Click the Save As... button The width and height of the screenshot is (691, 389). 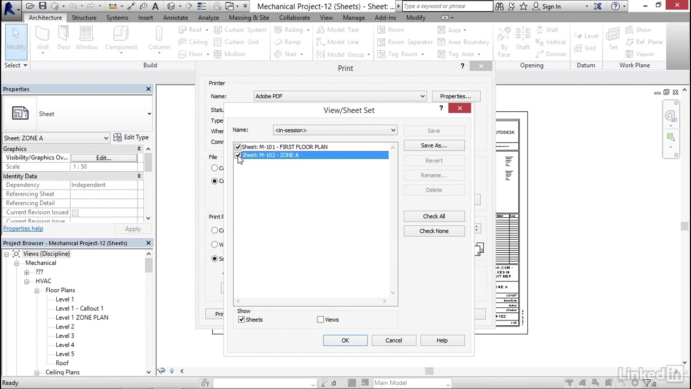[x=434, y=145]
